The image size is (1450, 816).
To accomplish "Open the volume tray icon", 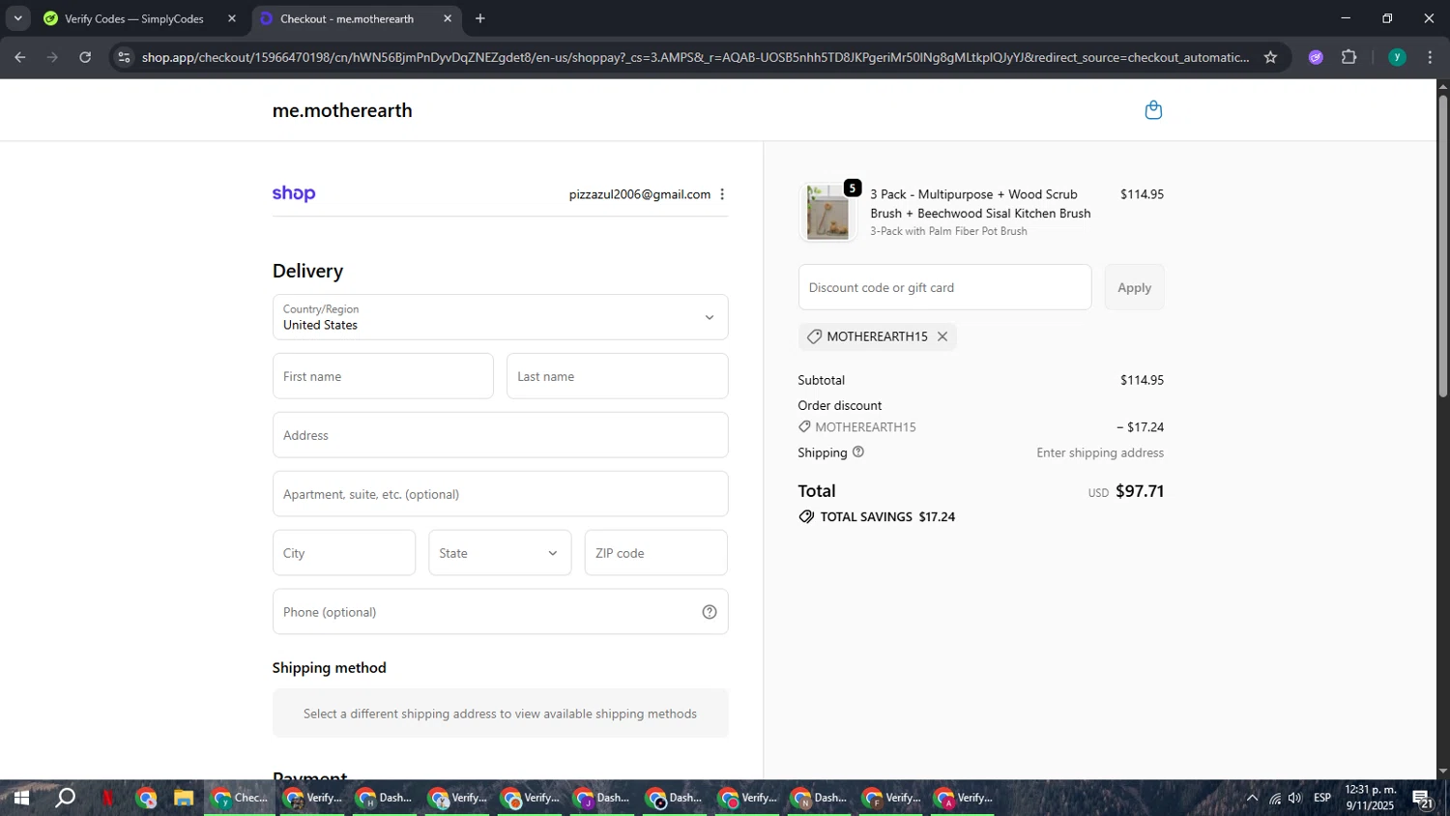I will click(x=1295, y=799).
